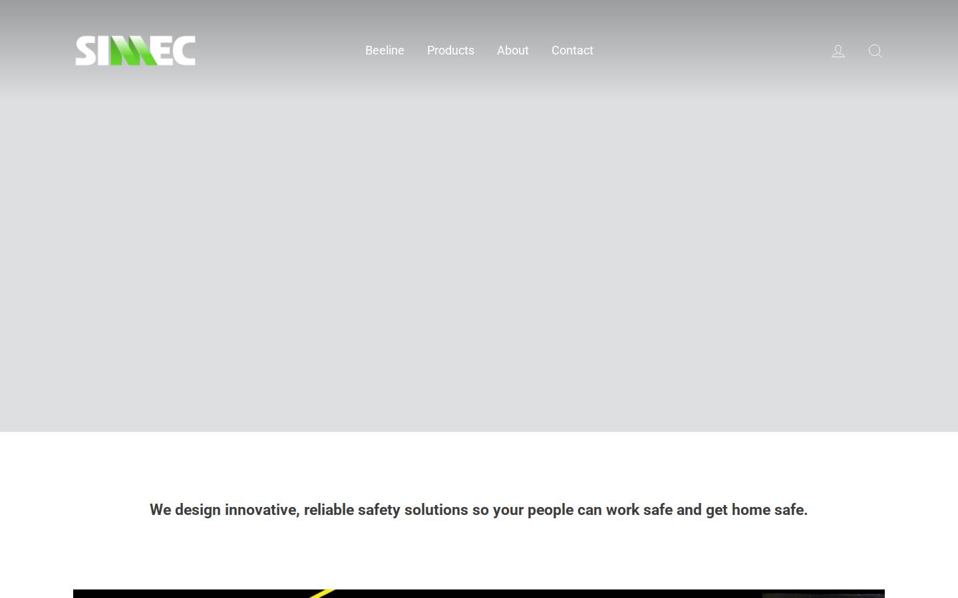The width and height of the screenshot is (958, 598).
Task: Go to the Contact page
Action: [572, 50]
